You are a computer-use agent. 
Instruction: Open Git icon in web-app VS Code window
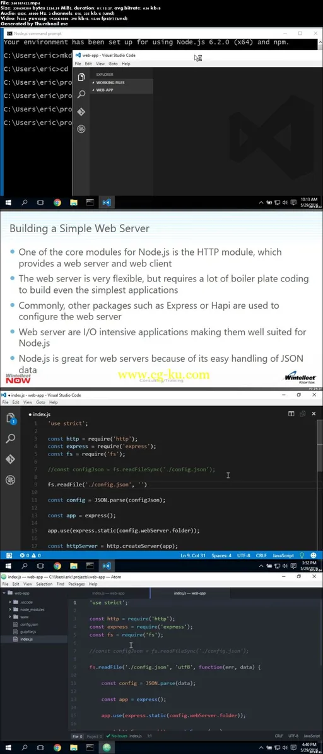pyautogui.click(x=81, y=111)
